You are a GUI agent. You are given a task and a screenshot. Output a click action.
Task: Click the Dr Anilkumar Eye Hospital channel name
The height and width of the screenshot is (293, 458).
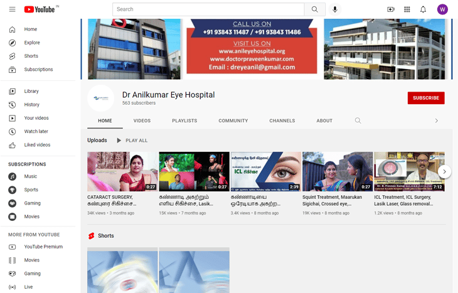click(x=168, y=95)
